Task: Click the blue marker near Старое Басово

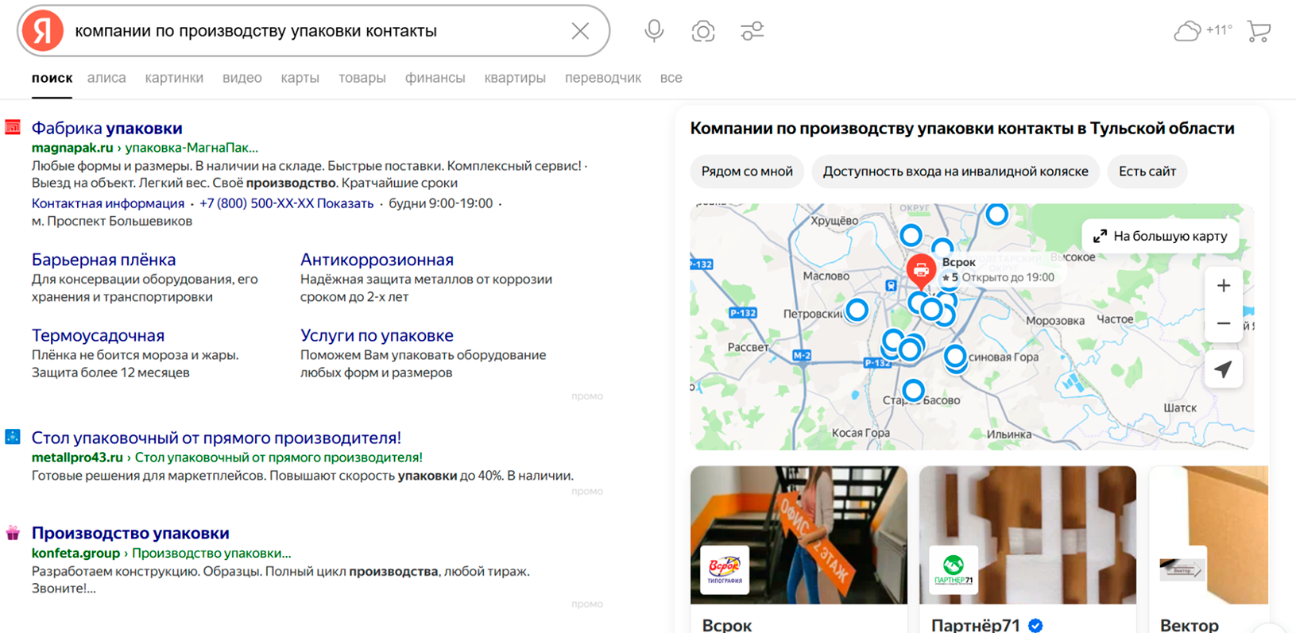Action: coord(914,390)
